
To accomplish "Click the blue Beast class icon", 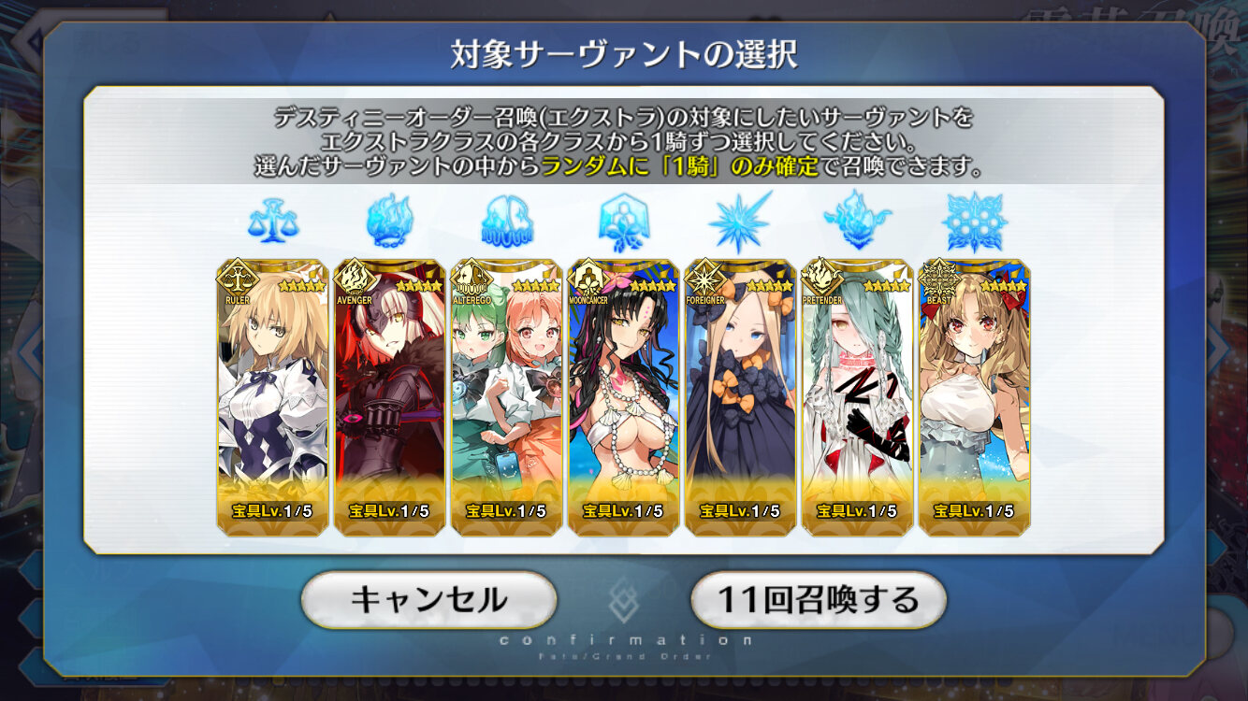I will tap(974, 222).
